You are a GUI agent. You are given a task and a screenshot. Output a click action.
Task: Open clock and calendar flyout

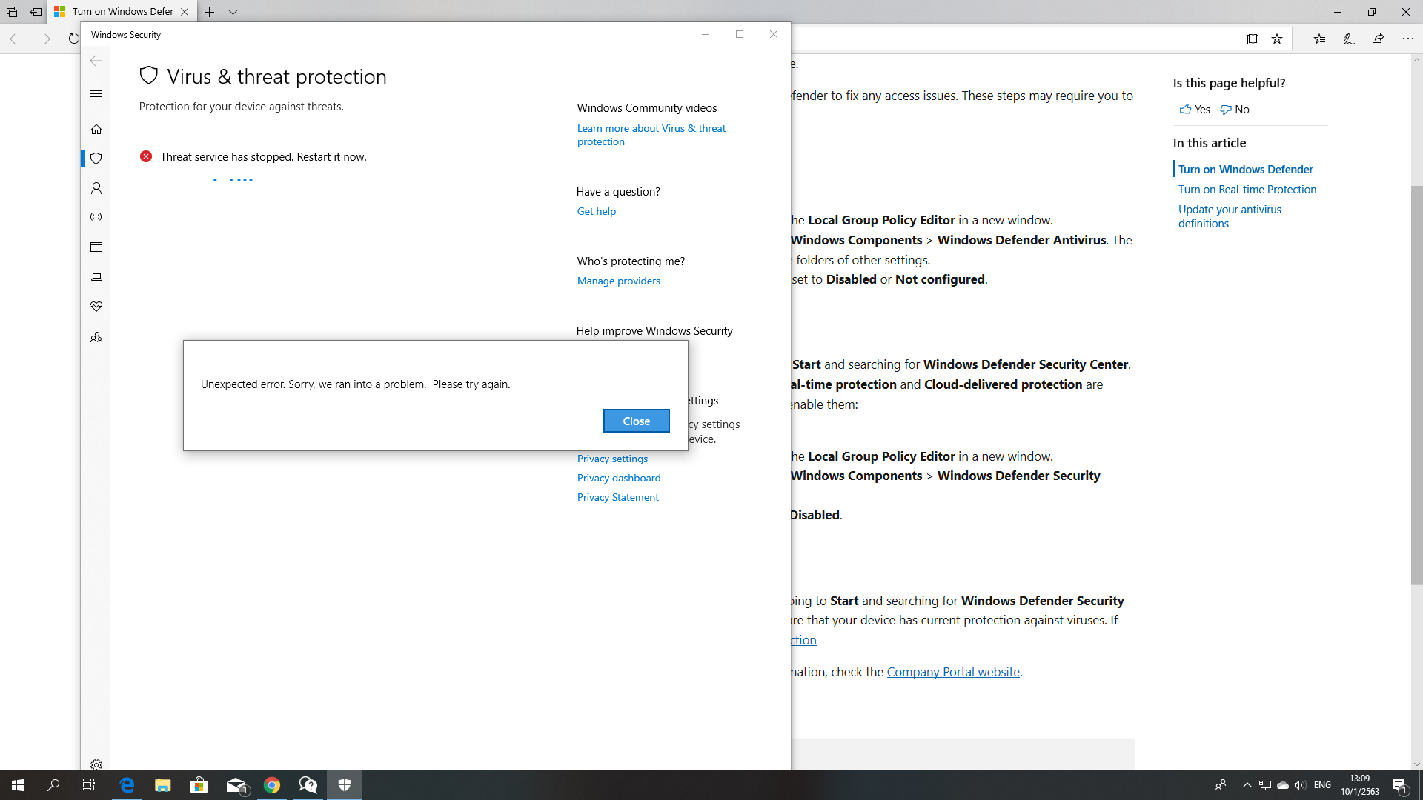click(x=1359, y=785)
